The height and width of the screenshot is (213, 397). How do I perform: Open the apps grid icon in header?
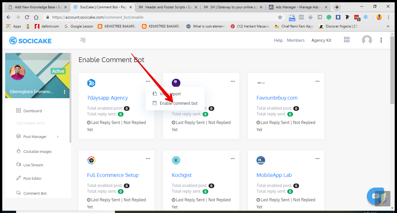[x=347, y=40]
